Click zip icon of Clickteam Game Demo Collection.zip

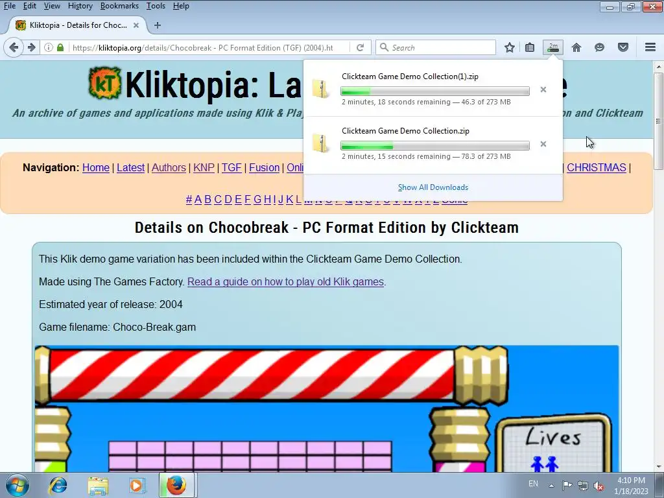[321, 143]
